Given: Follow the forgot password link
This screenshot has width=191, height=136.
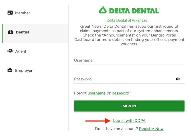Looking at the screenshot, I should pos(120,93).
